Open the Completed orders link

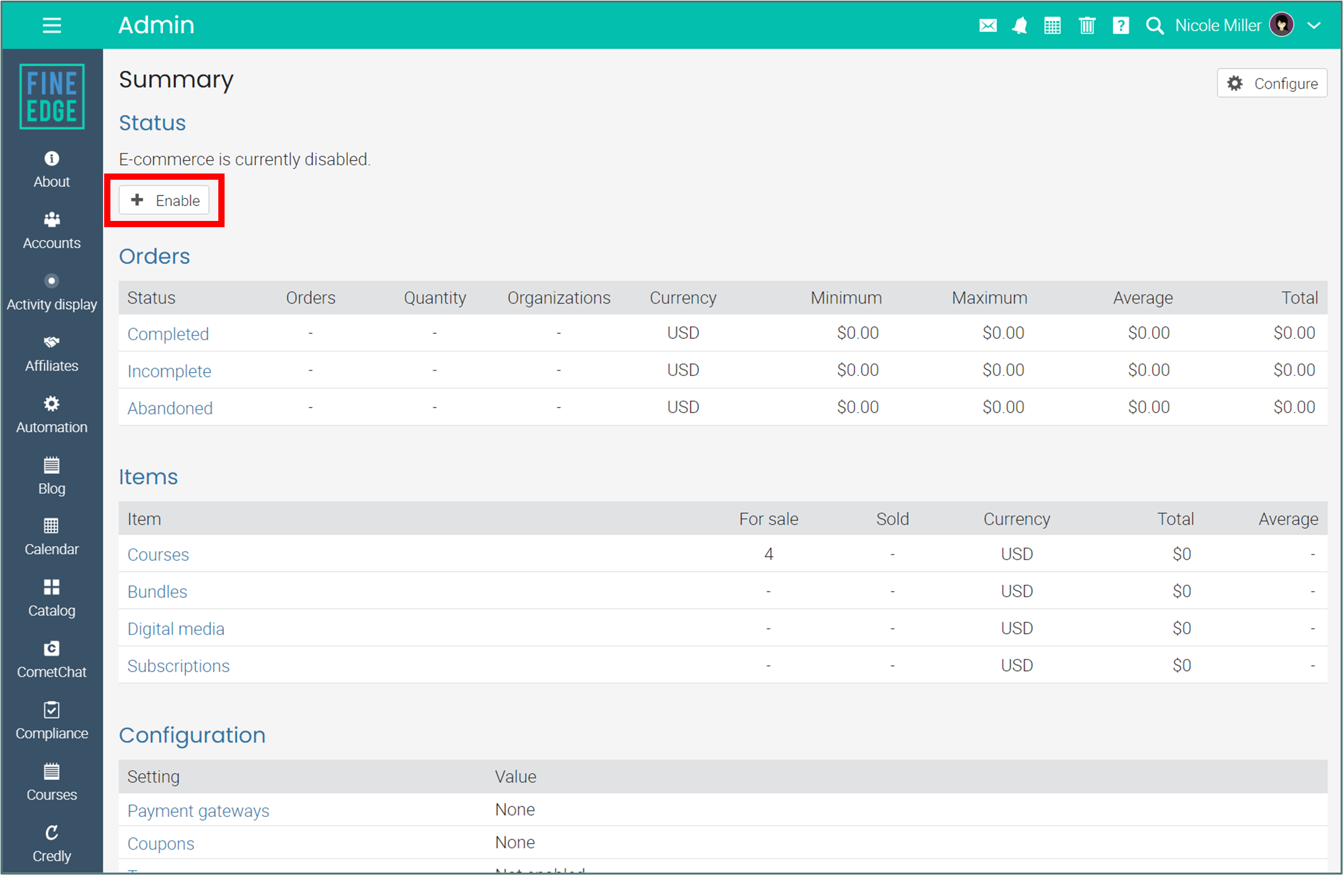point(168,334)
